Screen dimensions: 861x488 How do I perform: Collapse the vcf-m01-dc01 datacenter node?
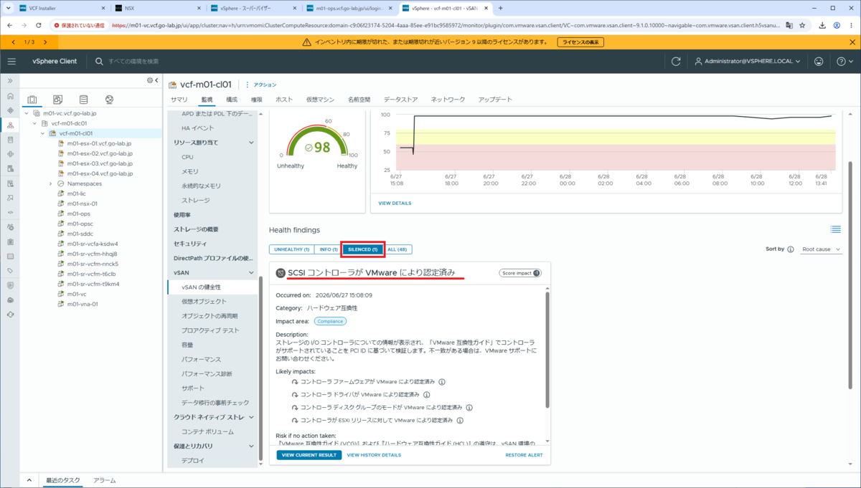[x=34, y=123]
